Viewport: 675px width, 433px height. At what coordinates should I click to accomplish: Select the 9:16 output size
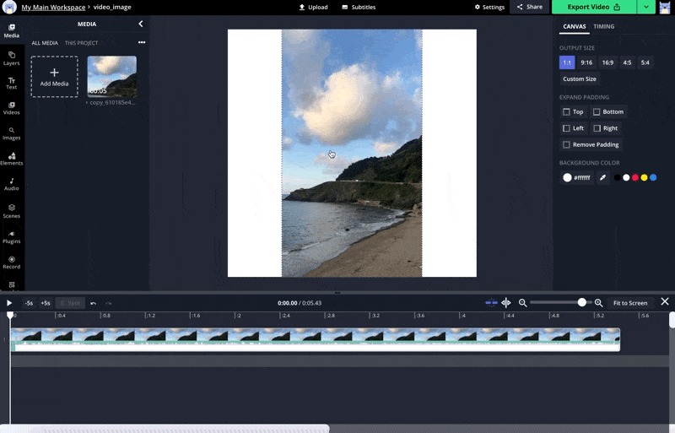point(586,62)
